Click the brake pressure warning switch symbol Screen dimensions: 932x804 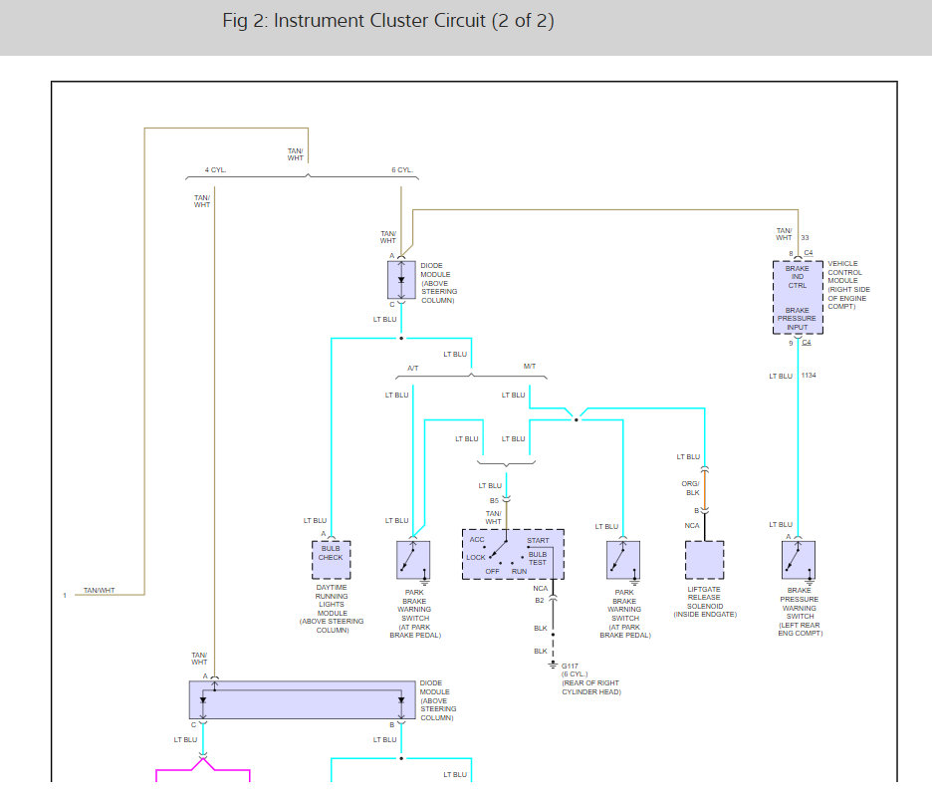[x=799, y=560]
